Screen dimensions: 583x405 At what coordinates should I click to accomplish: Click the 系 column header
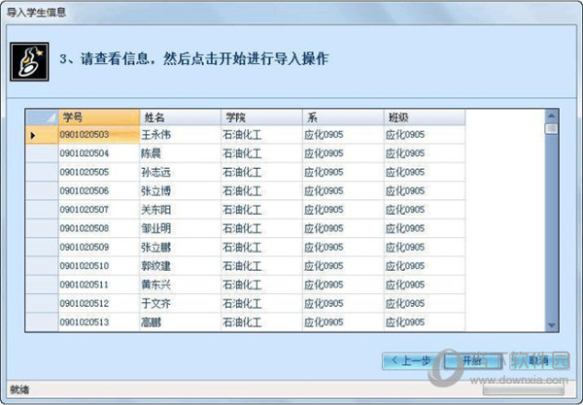tap(342, 117)
